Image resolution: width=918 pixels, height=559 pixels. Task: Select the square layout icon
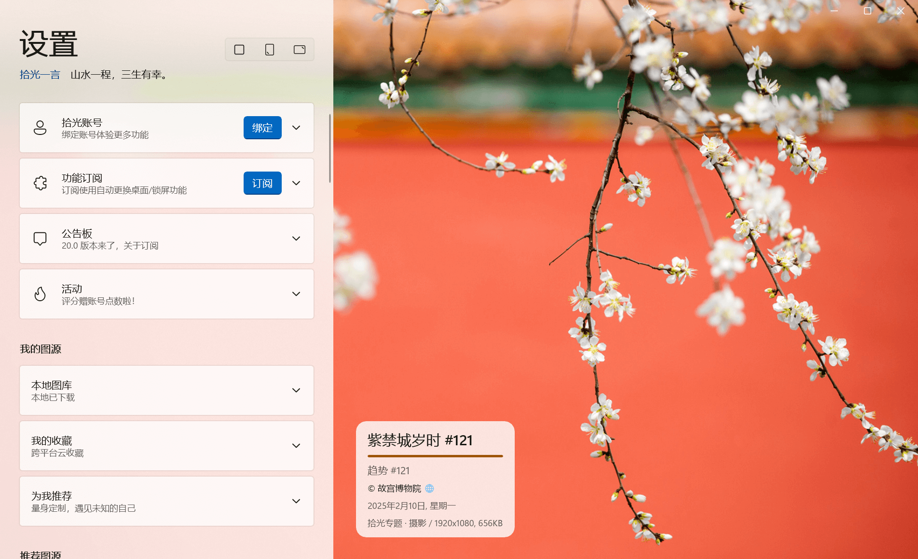[239, 50]
